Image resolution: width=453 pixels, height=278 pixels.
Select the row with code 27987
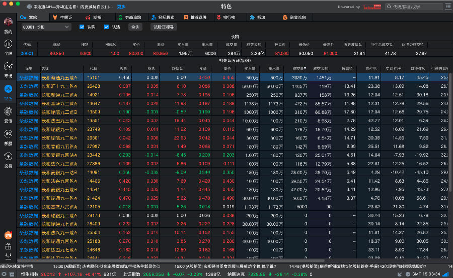[x=233, y=147]
